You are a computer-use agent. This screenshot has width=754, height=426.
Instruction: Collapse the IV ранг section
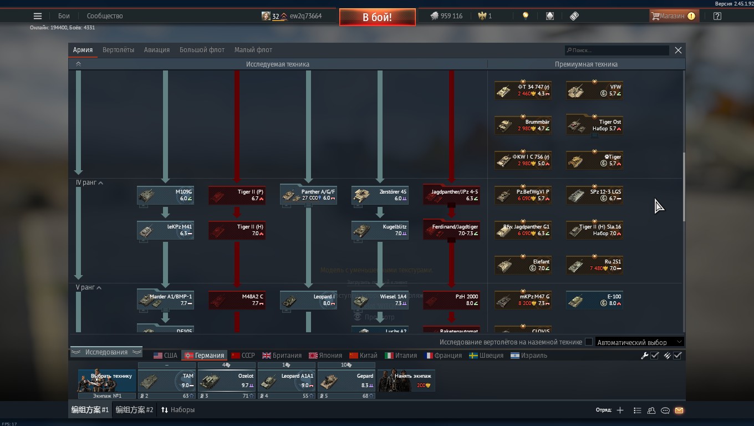pos(100,182)
